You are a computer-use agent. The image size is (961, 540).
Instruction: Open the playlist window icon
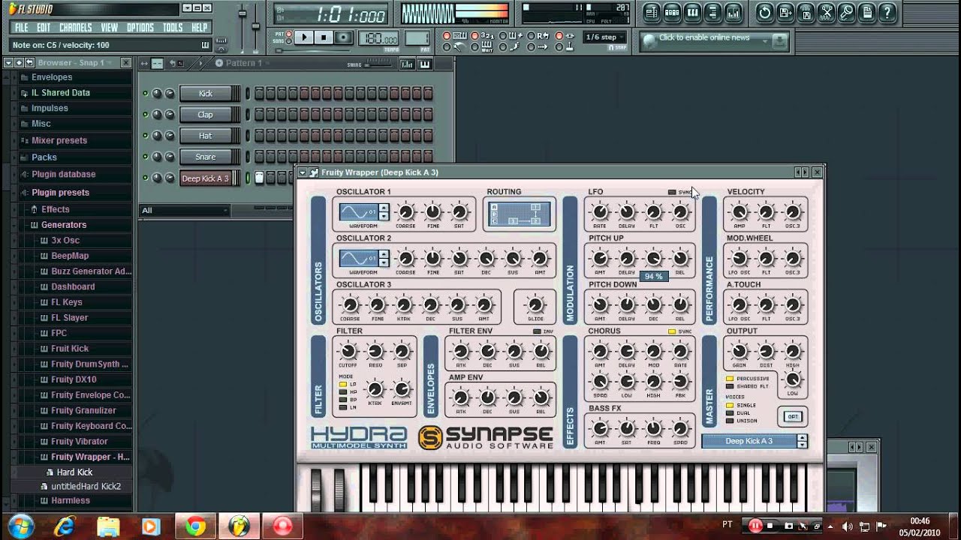coord(652,12)
